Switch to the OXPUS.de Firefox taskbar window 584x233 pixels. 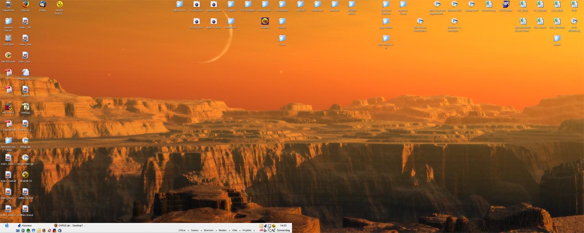click(69, 225)
